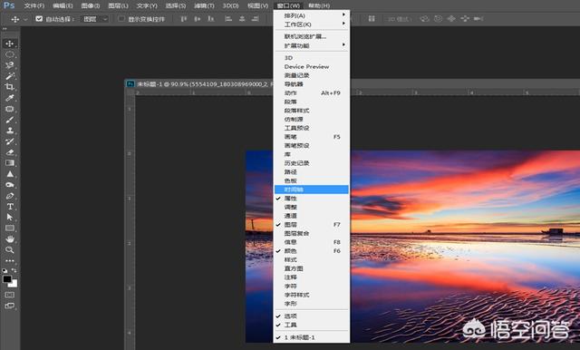Choose 画笔 F5 menu entry
This screenshot has height=350, width=580.
312,137
